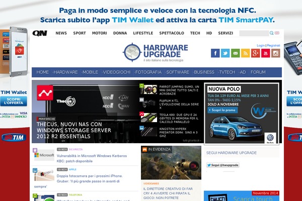This screenshot has width=302, height=201.
Task: Click the SICUREZZA category label
Action: (75, 149)
